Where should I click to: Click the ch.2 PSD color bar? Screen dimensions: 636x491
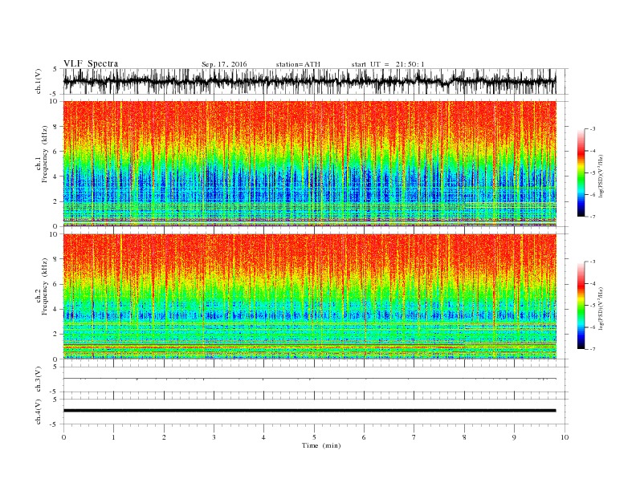(x=581, y=305)
